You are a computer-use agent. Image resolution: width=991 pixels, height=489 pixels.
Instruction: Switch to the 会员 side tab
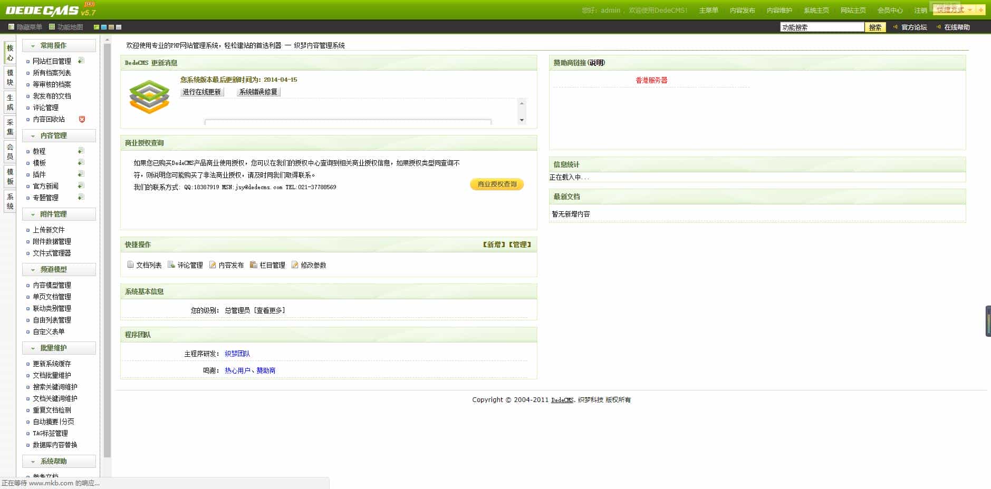pyautogui.click(x=9, y=152)
